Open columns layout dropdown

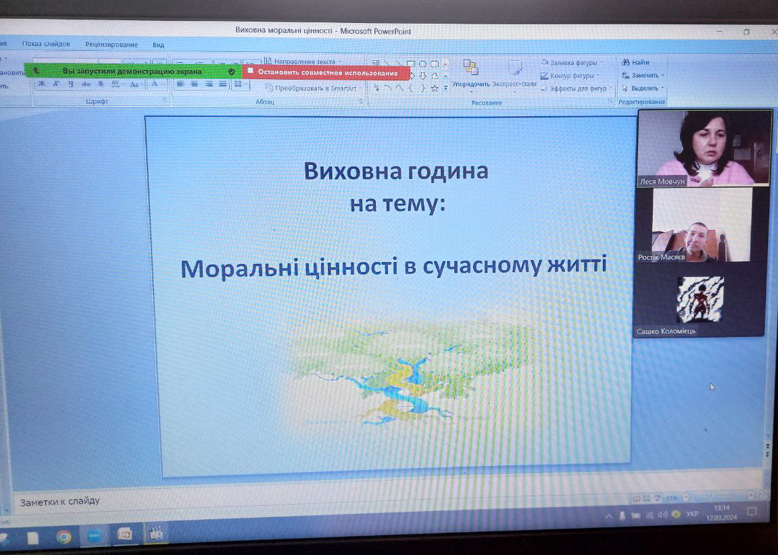click(x=241, y=85)
